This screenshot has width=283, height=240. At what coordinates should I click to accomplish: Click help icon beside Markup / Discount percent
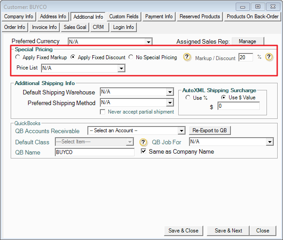point(269,57)
